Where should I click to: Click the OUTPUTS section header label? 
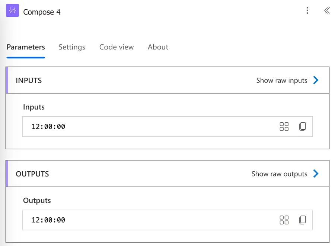(x=32, y=174)
